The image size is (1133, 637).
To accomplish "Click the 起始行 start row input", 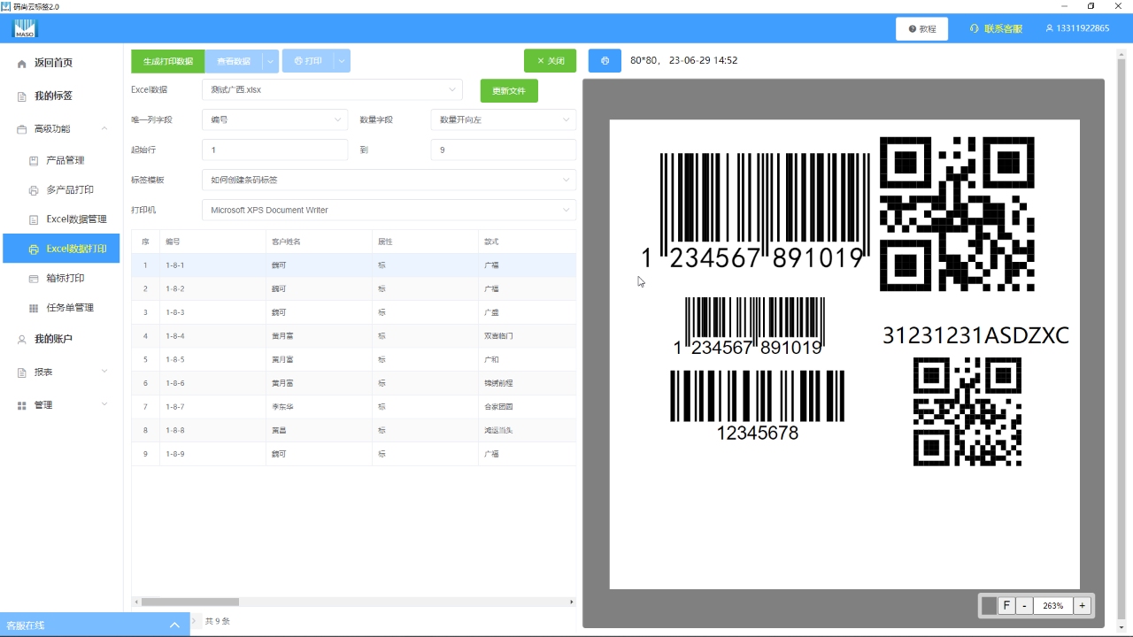I will point(274,150).
